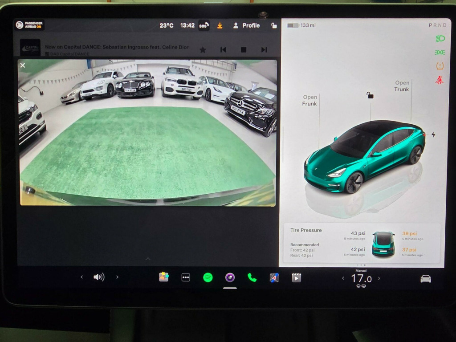Viewport: 456px width, 342px height.
Task: Tap the green Phone icon
Action: [252, 277]
